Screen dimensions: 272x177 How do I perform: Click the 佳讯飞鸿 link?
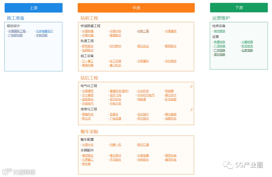click(115, 95)
